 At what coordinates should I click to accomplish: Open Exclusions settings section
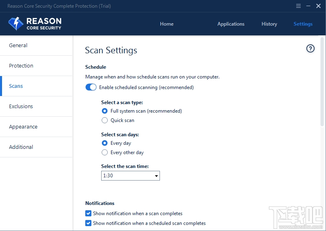(x=36, y=106)
